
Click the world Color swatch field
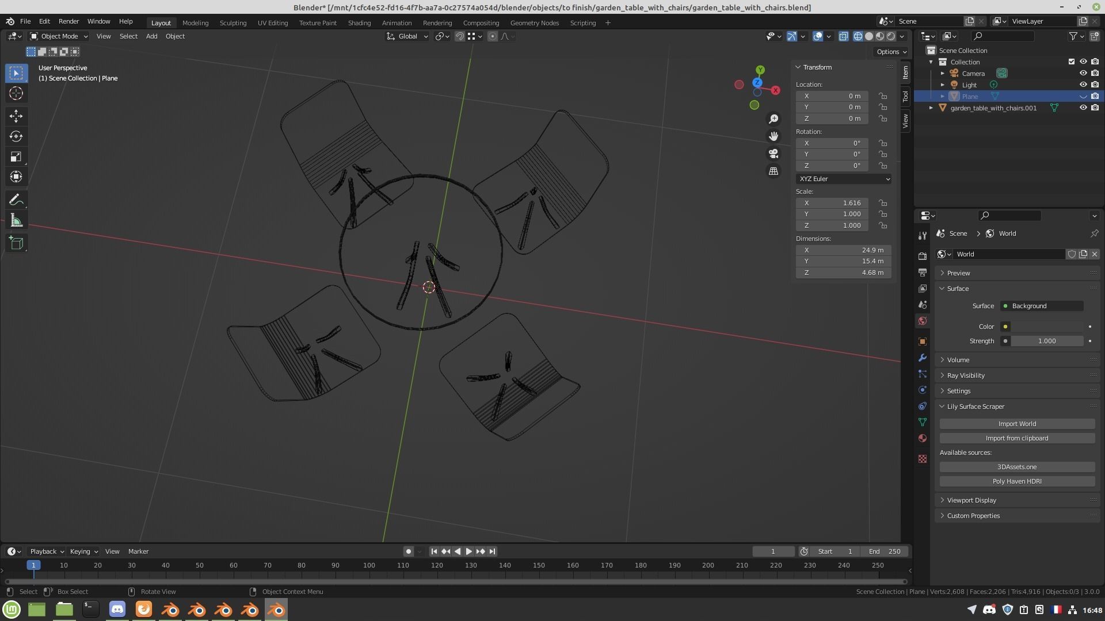(x=1047, y=327)
